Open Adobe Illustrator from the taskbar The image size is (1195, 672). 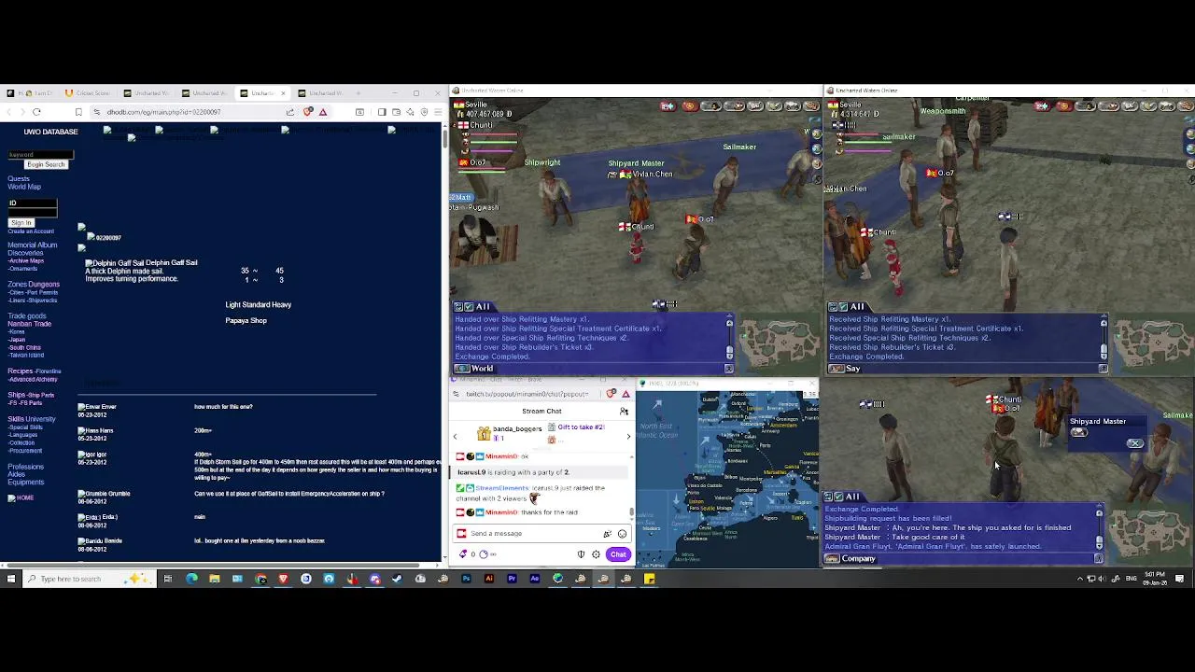click(489, 579)
